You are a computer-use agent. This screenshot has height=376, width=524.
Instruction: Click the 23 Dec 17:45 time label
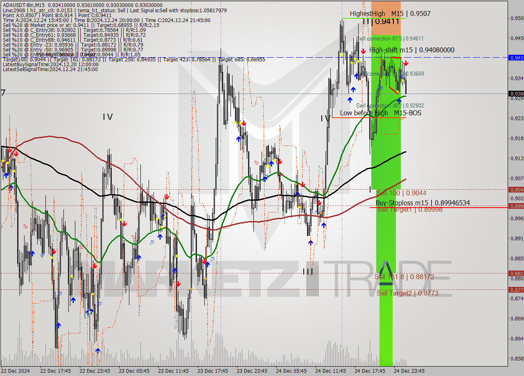click(212, 371)
